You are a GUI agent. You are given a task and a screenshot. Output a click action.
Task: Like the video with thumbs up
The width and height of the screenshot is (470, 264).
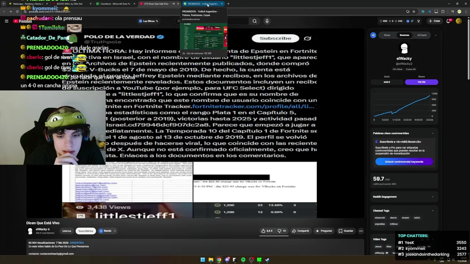[267, 231]
